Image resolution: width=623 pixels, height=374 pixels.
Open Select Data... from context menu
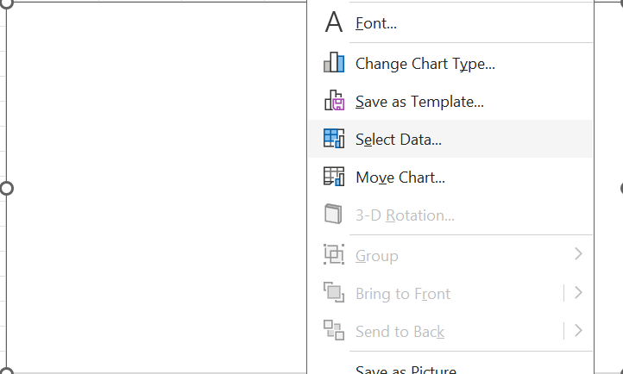click(399, 139)
